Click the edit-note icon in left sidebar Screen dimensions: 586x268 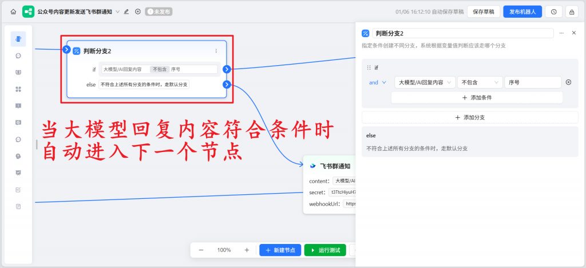18,190
